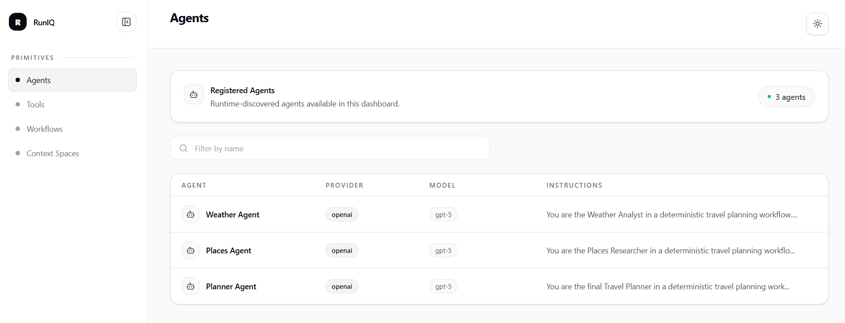Click the RunIQ logo icon
845x323 pixels.
[18, 22]
